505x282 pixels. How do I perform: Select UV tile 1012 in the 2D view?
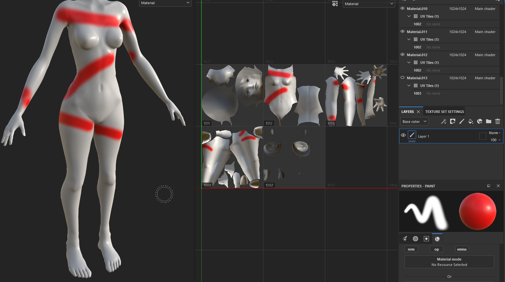click(294, 95)
